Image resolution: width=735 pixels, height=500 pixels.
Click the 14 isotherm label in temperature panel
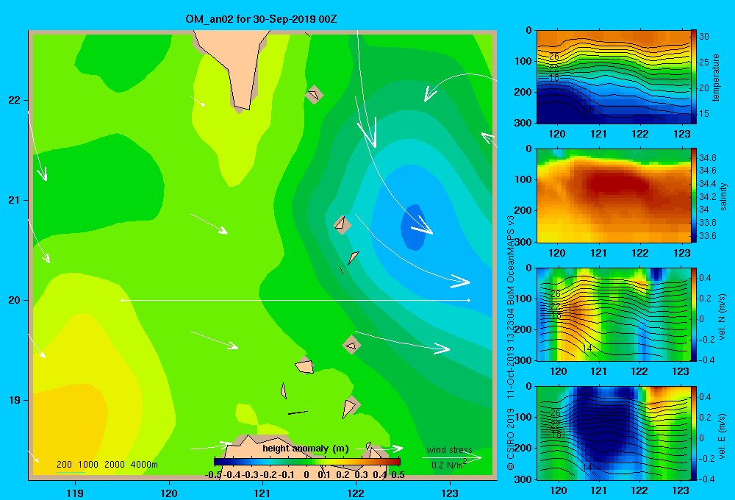(587, 111)
